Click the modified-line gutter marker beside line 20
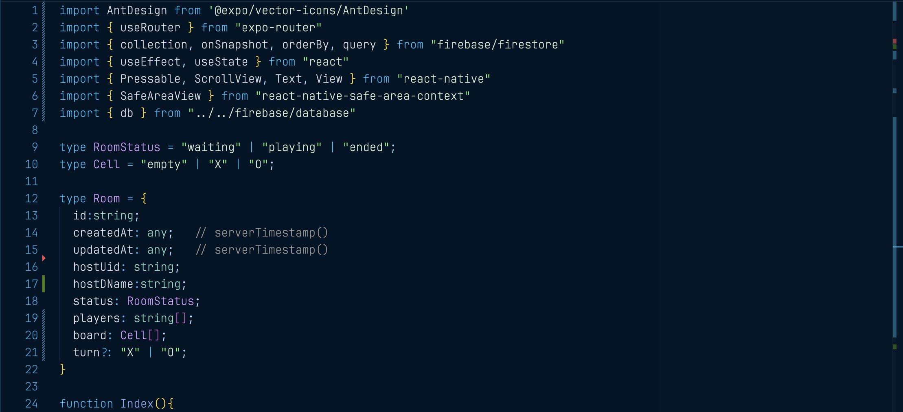The image size is (903, 412). 44,335
